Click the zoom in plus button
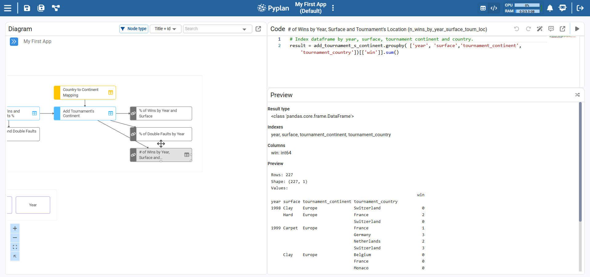Screen dimensions: 590x277 pyautogui.click(x=15, y=228)
